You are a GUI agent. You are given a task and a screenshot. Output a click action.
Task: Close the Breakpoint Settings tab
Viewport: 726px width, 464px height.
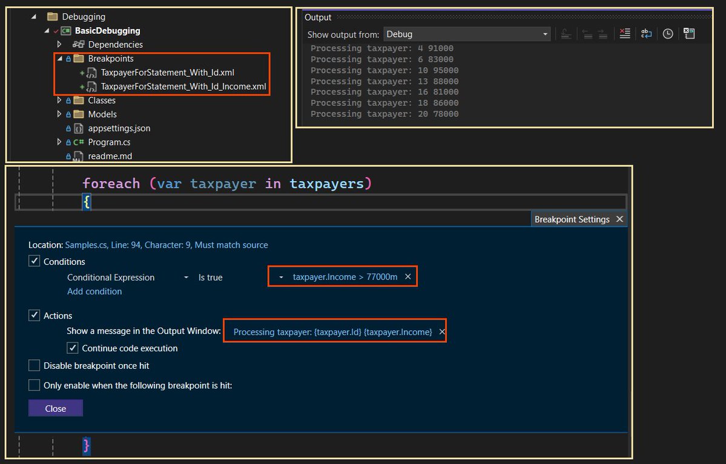[619, 219]
